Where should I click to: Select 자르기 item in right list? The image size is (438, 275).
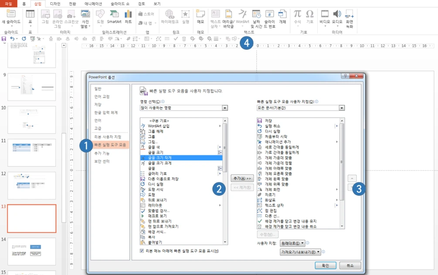[298, 194]
